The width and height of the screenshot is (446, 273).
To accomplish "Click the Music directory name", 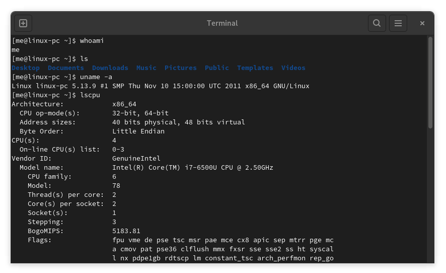I will (146, 68).
